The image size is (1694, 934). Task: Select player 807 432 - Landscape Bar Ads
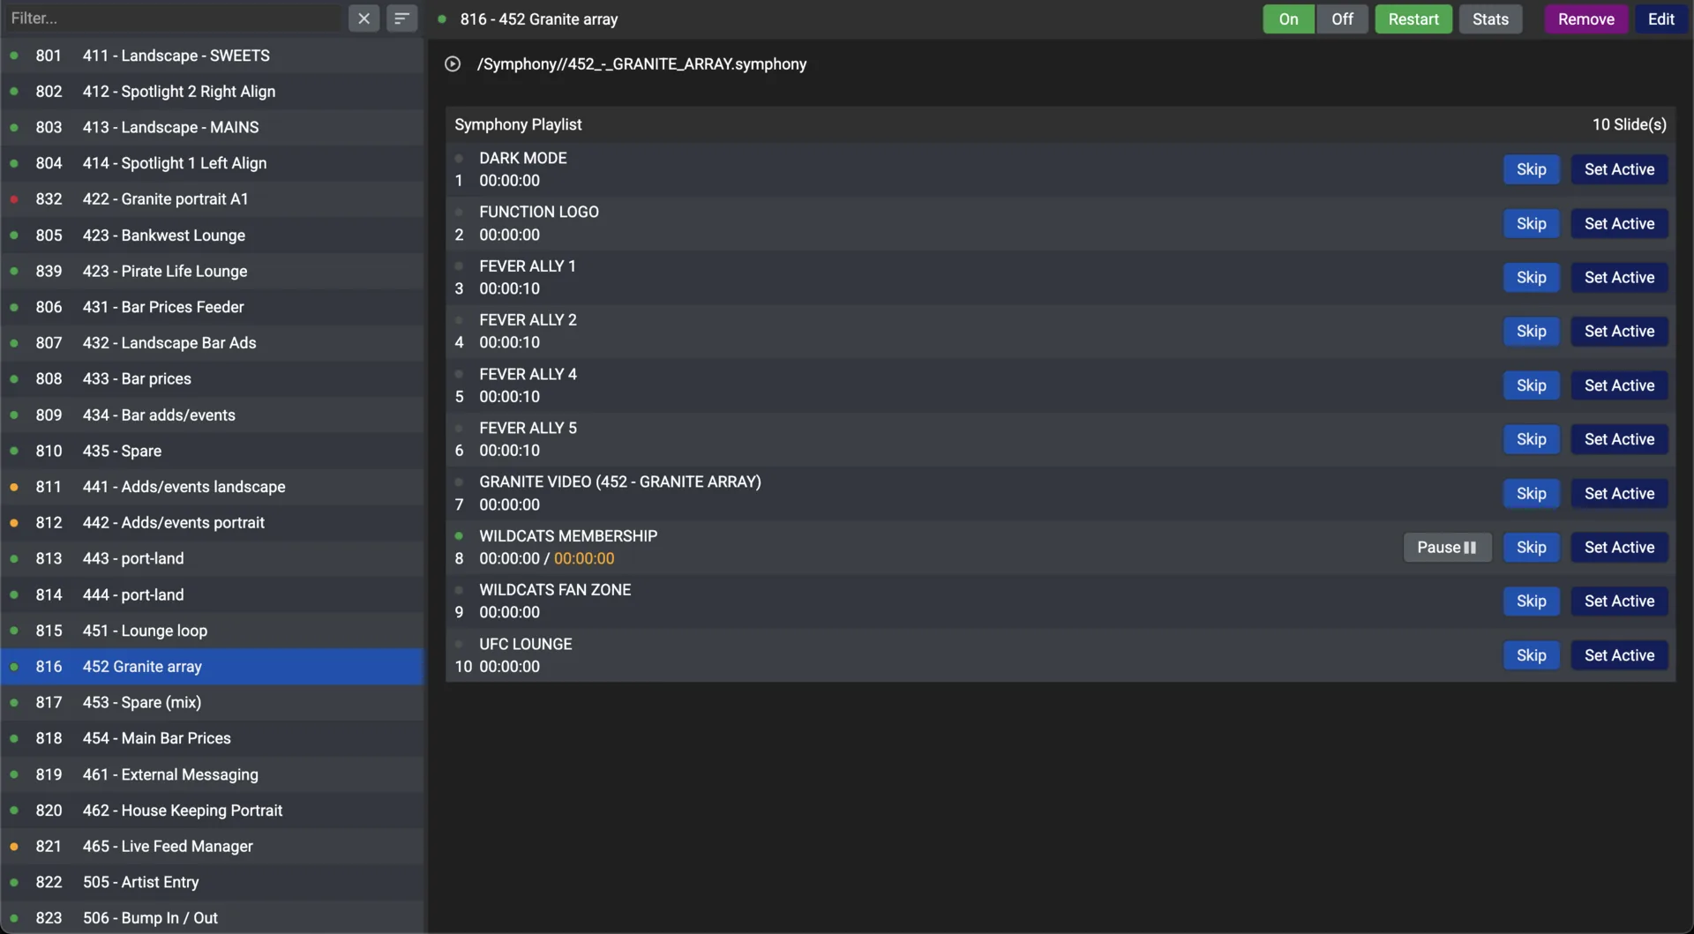point(213,343)
